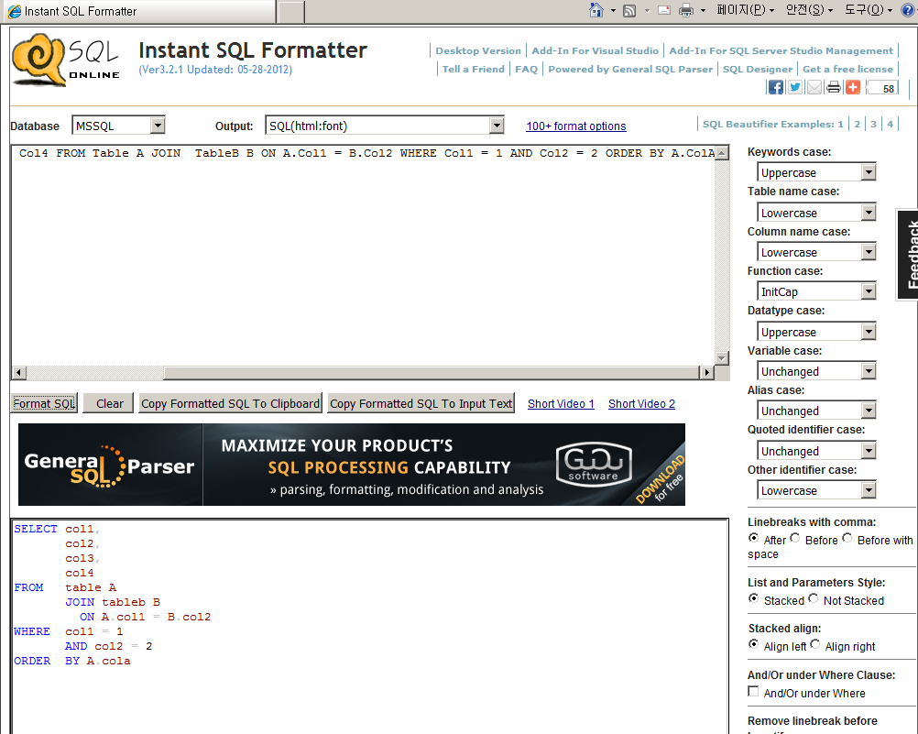Image resolution: width=918 pixels, height=734 pixels.
Task: Click the RSS feeds icon in toolbar
Action: pos(629,11)
